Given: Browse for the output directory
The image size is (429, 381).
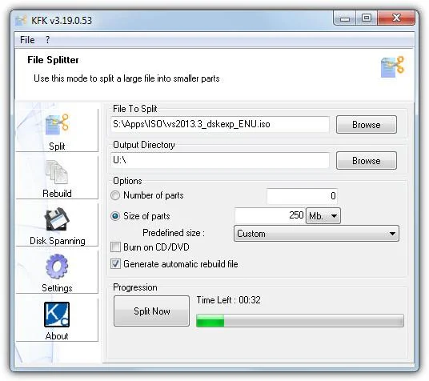Looking at the screenshot, I should [367, 161].
